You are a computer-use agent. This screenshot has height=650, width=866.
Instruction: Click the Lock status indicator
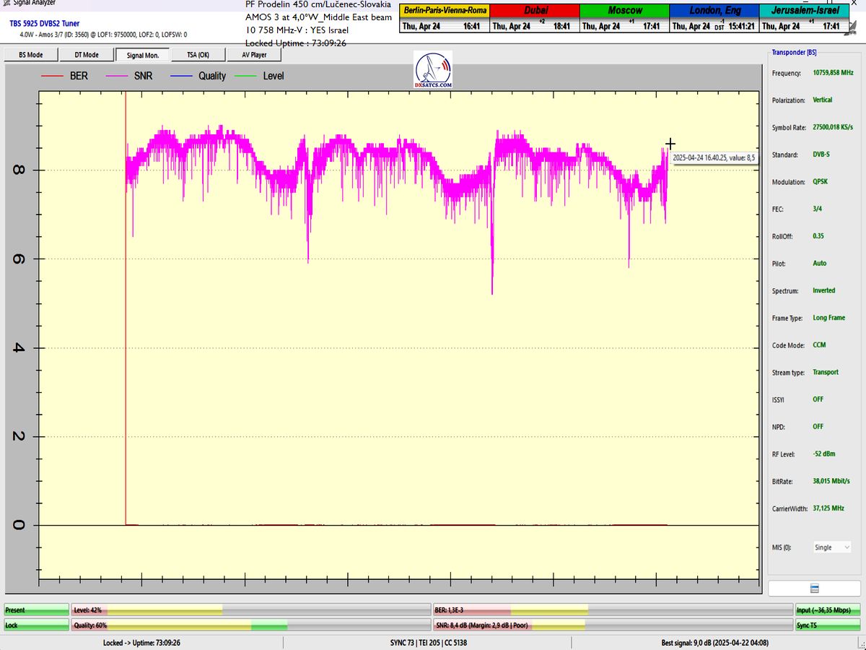click(36, 625)
